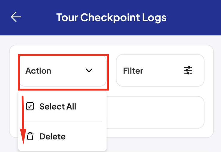Click the trash can icon
Viewport: 221px width, 152px height.
30,136
